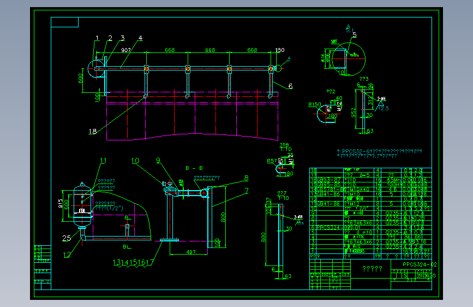The width and height of the screenshot is (473, 307).
Task: Click the 'GB41-86' cell in row 11
Action: (x=328, y=204)
